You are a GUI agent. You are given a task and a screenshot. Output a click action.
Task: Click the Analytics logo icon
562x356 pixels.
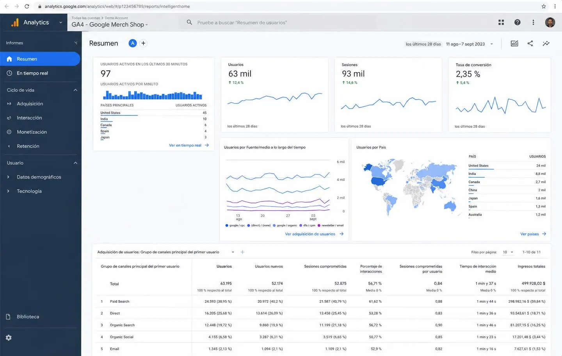point(15,23)
